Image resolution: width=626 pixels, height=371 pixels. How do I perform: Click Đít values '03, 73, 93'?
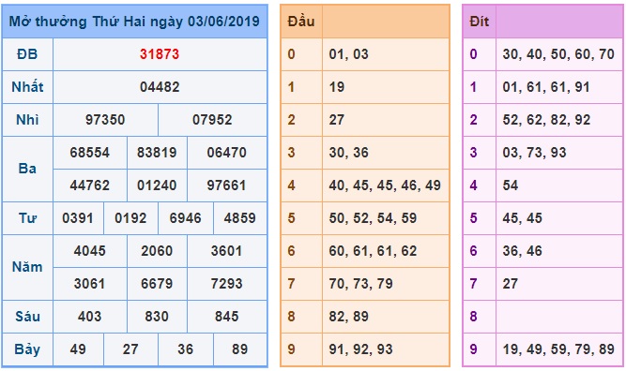click(x=534, y=153)
